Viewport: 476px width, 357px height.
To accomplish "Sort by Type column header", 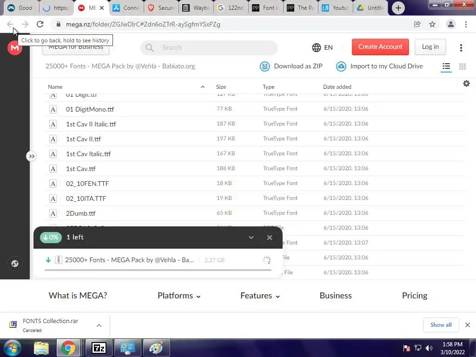I will coord(268,87).
